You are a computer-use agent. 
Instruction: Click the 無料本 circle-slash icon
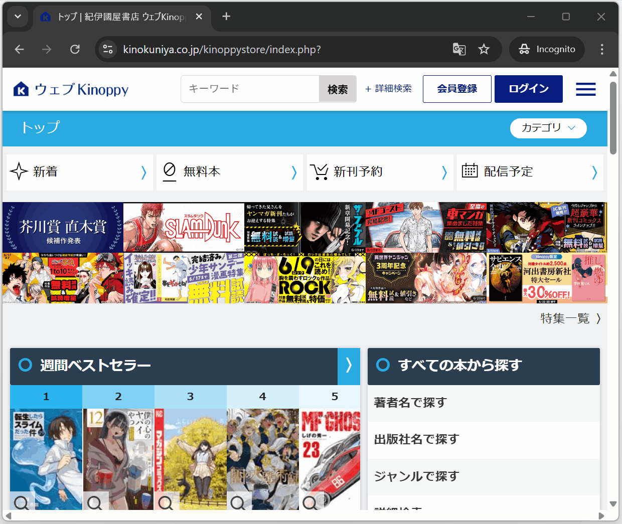tap(170, 171)
